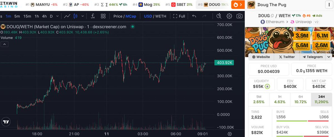Viewport: 334px width, 137px height.
Task: Open trending #6 DOUG token
Action: (x=213, y=5)
